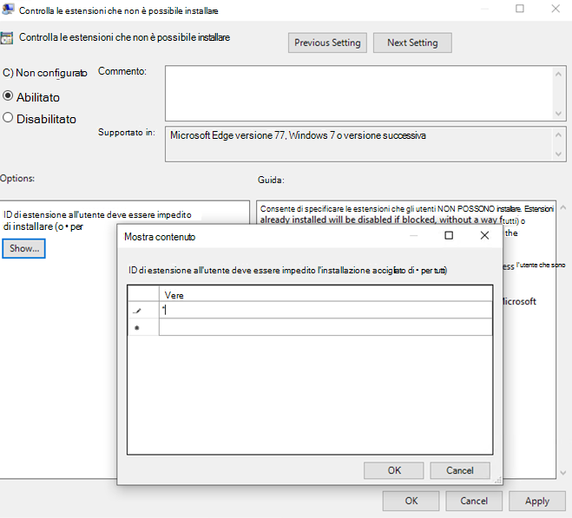Apply the policy settings

537,501
